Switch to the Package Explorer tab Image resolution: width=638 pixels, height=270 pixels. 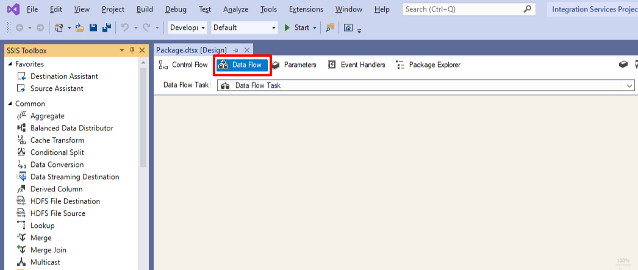click(428, 65)
